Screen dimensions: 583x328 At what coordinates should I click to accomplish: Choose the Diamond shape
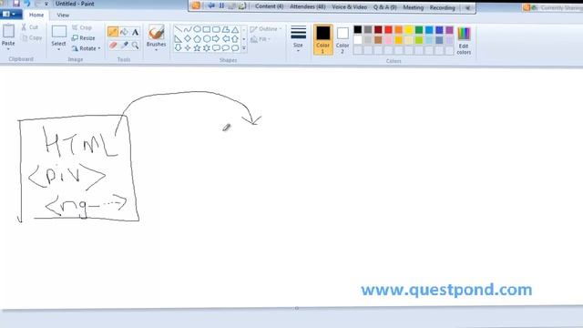188,38
